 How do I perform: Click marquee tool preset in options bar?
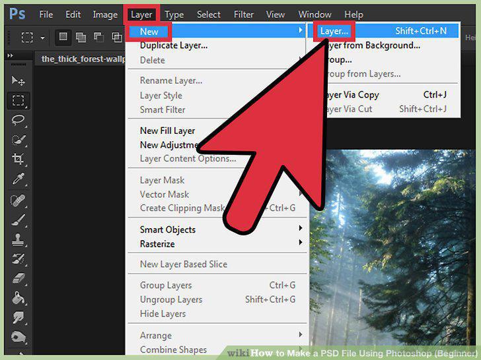tap(27, 38)
